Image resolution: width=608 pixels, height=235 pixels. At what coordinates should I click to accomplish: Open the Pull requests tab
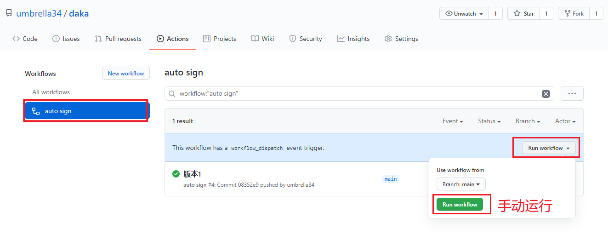tap(118, 39)
